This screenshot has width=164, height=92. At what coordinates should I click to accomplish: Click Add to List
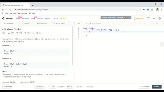[29, 33]
